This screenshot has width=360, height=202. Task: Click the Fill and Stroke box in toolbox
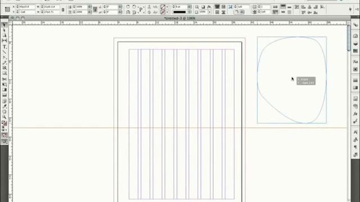(x=4, y=123)
